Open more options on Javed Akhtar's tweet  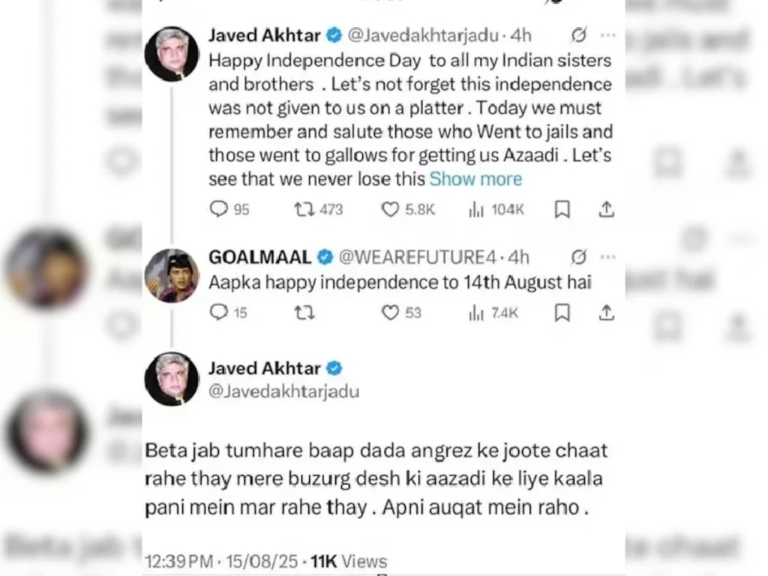607,35
